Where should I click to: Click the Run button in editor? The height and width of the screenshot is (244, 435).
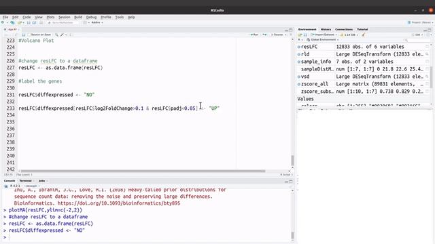(x=254, y=35)
